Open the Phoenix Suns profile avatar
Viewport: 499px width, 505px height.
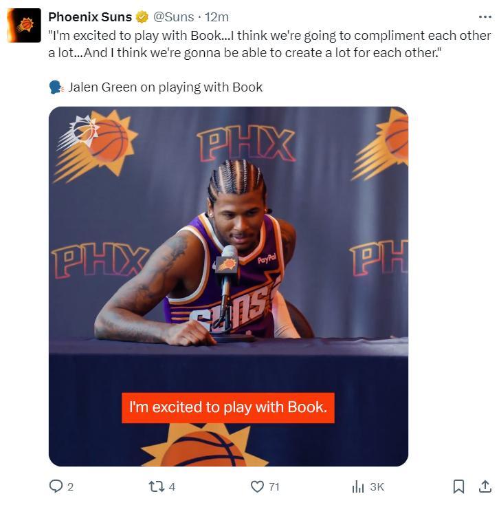(24, 25)
